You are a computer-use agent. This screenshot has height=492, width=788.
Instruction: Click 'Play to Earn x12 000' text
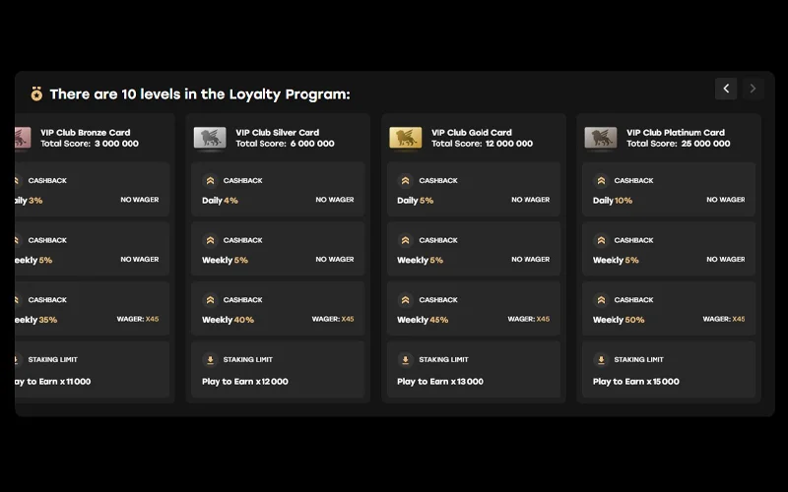click(245, 382)
